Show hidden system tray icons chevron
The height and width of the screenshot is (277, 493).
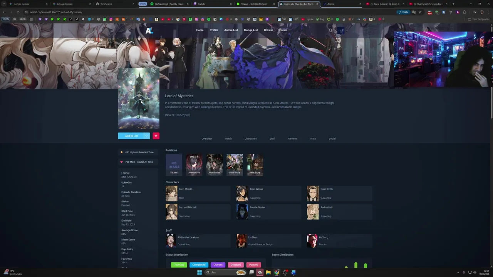(458, 272)
